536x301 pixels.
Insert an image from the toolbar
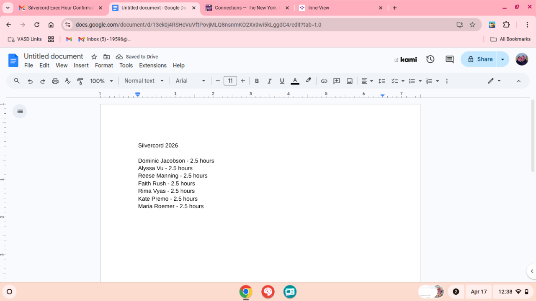tap(350, 81)
